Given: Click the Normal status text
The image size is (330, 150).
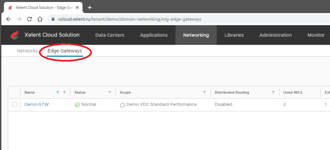Looking at the screenshot, I should 89,104.
